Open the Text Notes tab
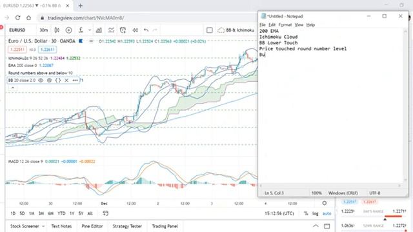 tap(62, 226)
